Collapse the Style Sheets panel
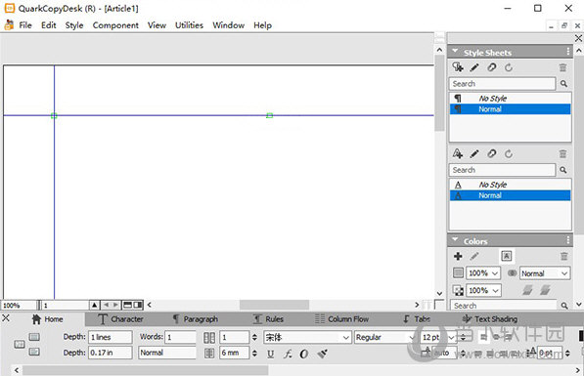584x376 pixels. click(455, 52)
